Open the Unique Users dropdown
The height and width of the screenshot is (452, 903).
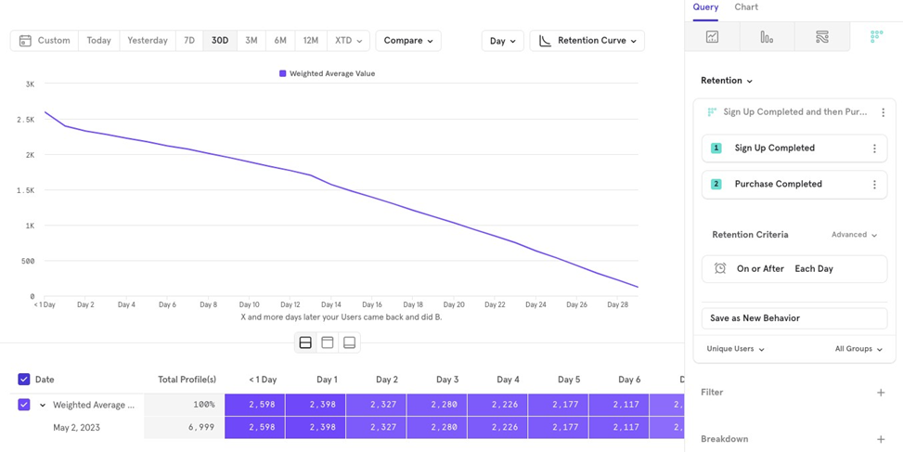coord(735,349)
